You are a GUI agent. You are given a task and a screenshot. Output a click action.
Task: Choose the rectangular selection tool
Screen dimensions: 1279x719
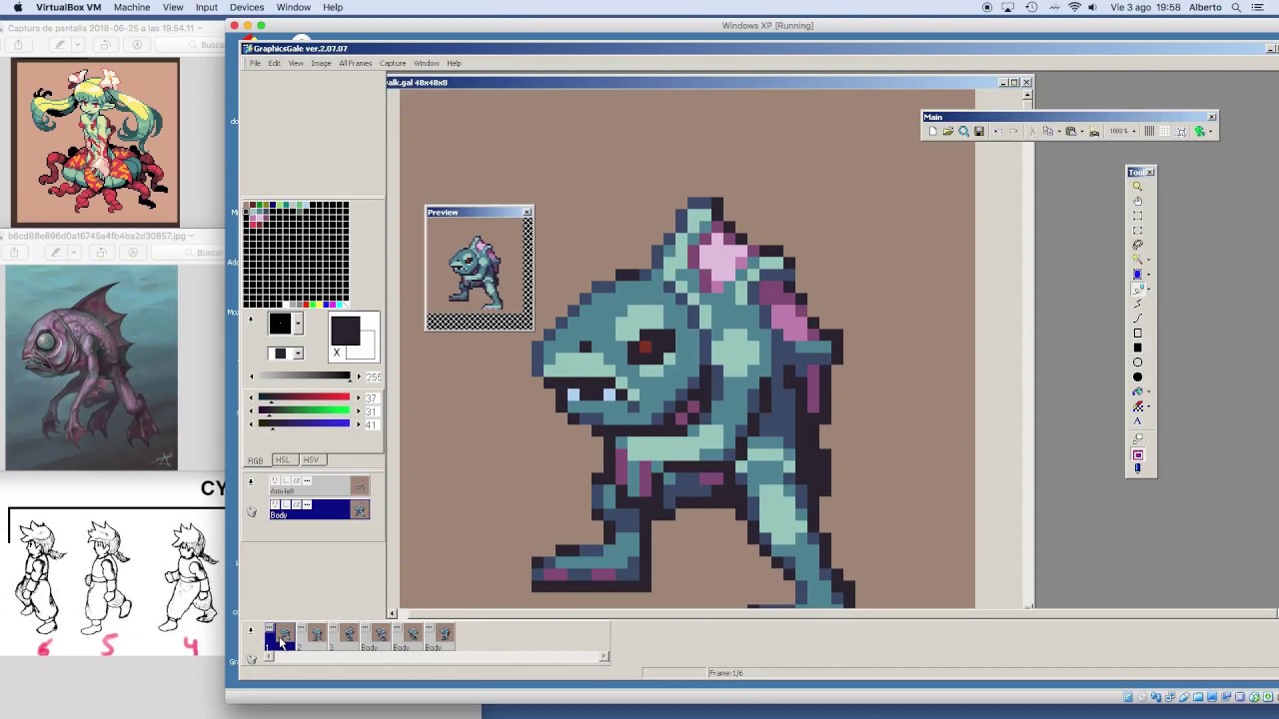click(x=1137, y=216)
